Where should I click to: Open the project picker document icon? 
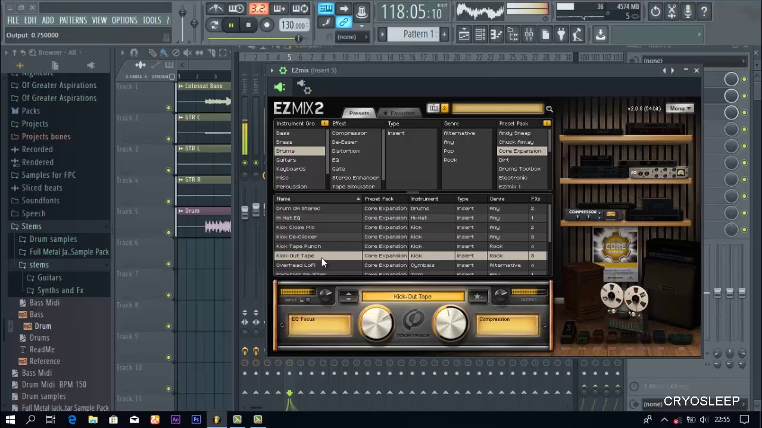coord(545,34)
